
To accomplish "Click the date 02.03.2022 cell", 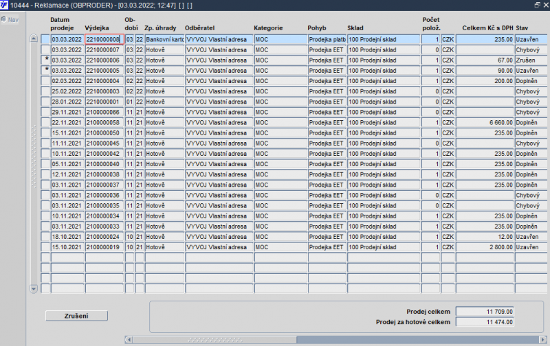I will [x=67, y=81].
